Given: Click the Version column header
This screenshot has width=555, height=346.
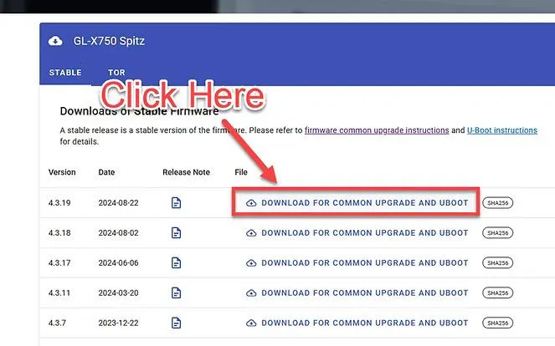Looking at the screenshot, I should tap(62, 172).
